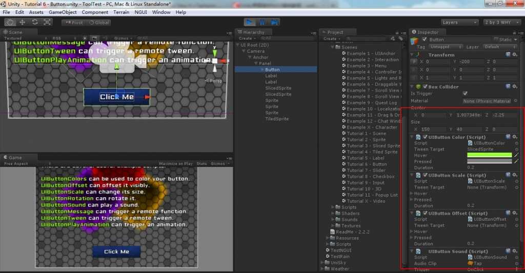Click the scene gizmo green Y axis cone
The height and width of the screenshot is (273, 525).
[215, 53]
